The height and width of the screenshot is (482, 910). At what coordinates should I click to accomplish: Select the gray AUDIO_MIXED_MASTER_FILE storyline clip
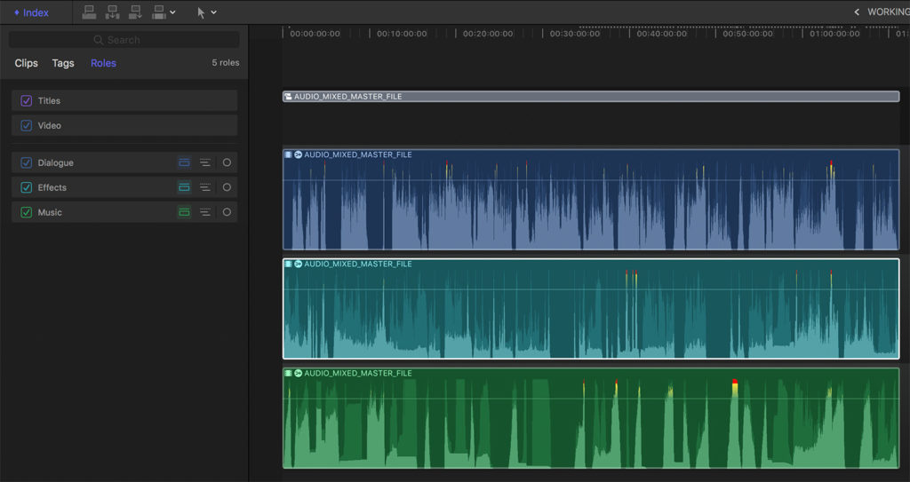click(x=591, y=97)
